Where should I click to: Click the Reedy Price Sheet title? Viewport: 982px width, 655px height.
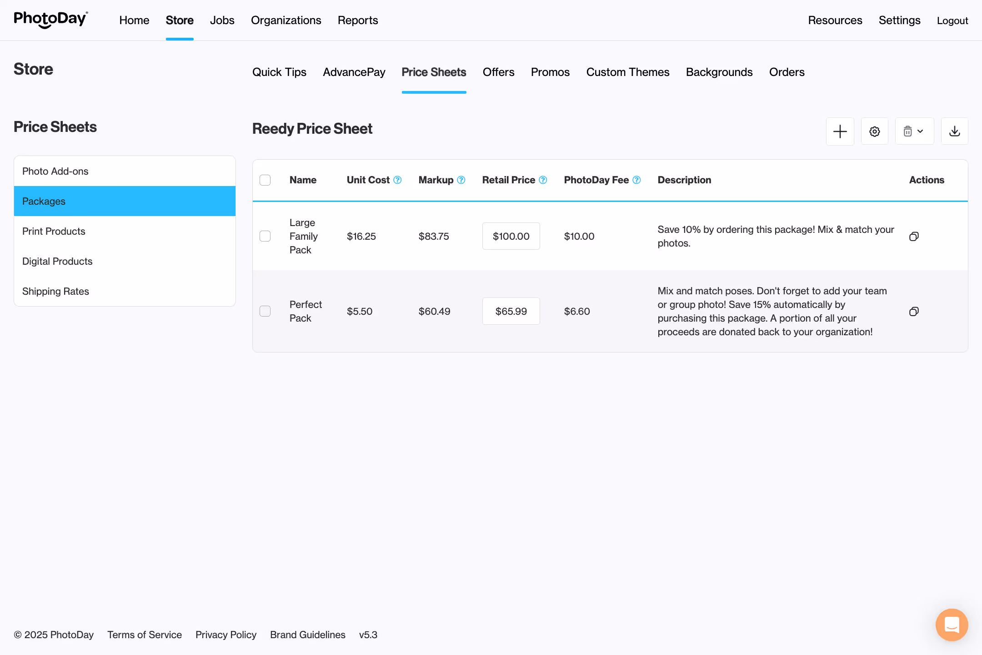click(312, 129)
